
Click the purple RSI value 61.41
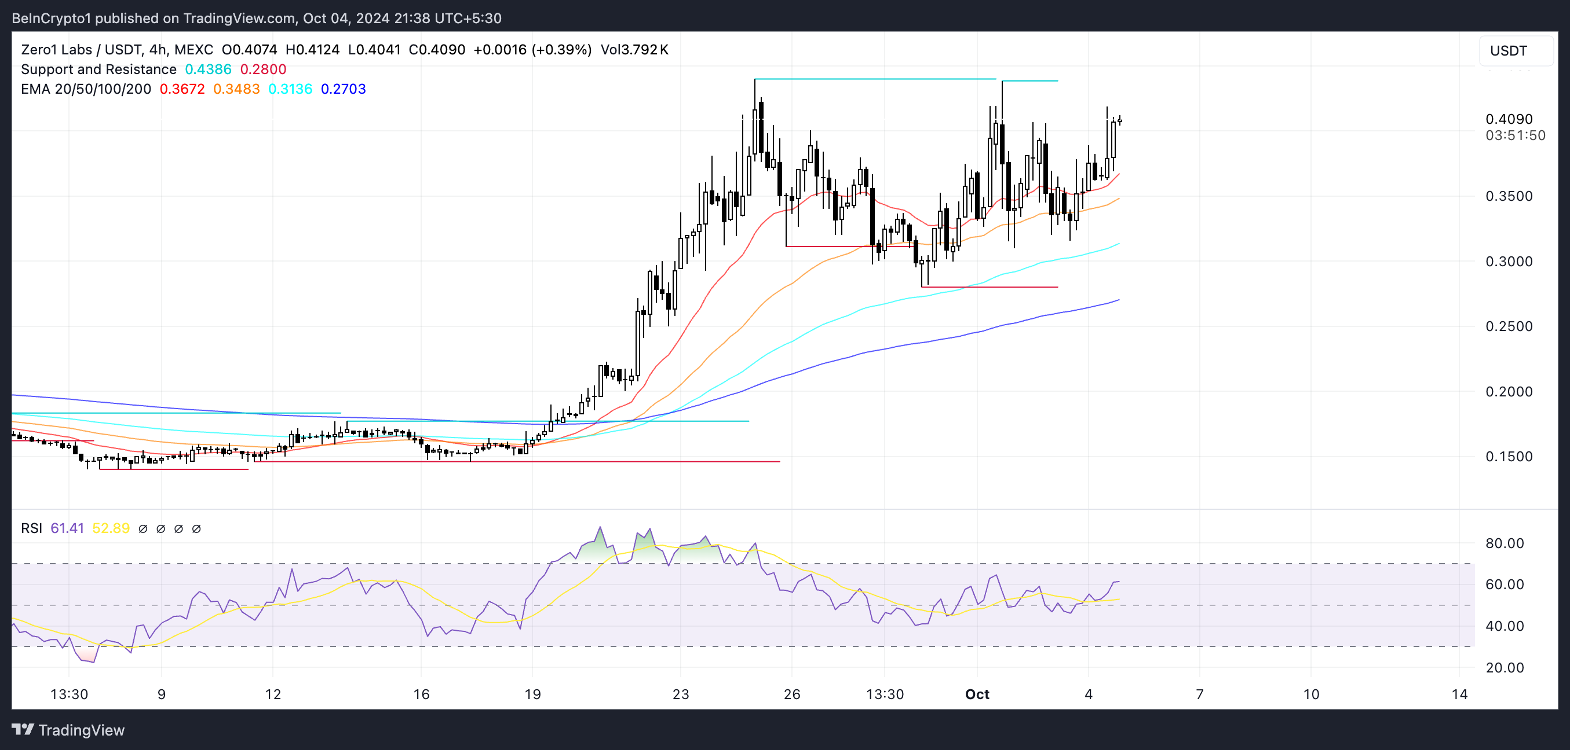pos(67,528)
